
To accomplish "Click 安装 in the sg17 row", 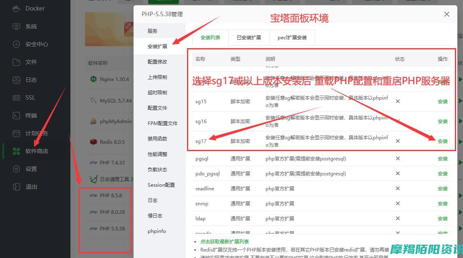I will coord(443,141).
